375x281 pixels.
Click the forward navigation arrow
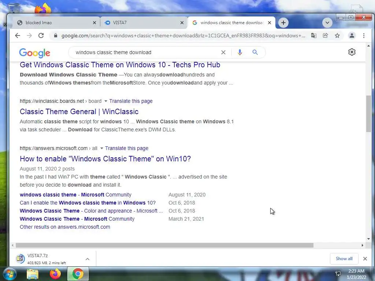pos(29,35)
